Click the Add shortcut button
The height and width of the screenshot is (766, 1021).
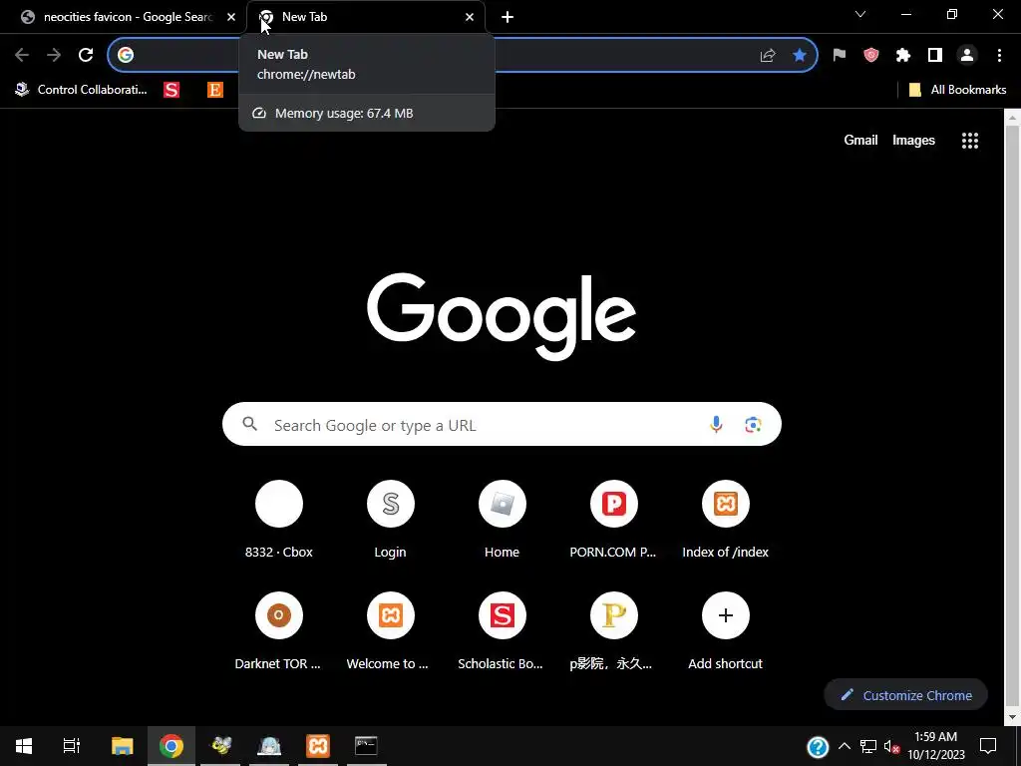pos(726,631)
